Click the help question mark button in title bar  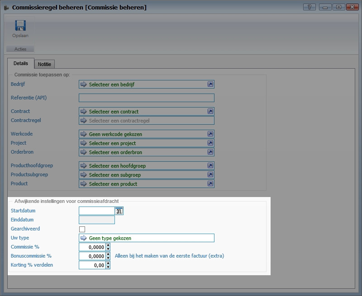coord(310,7)
